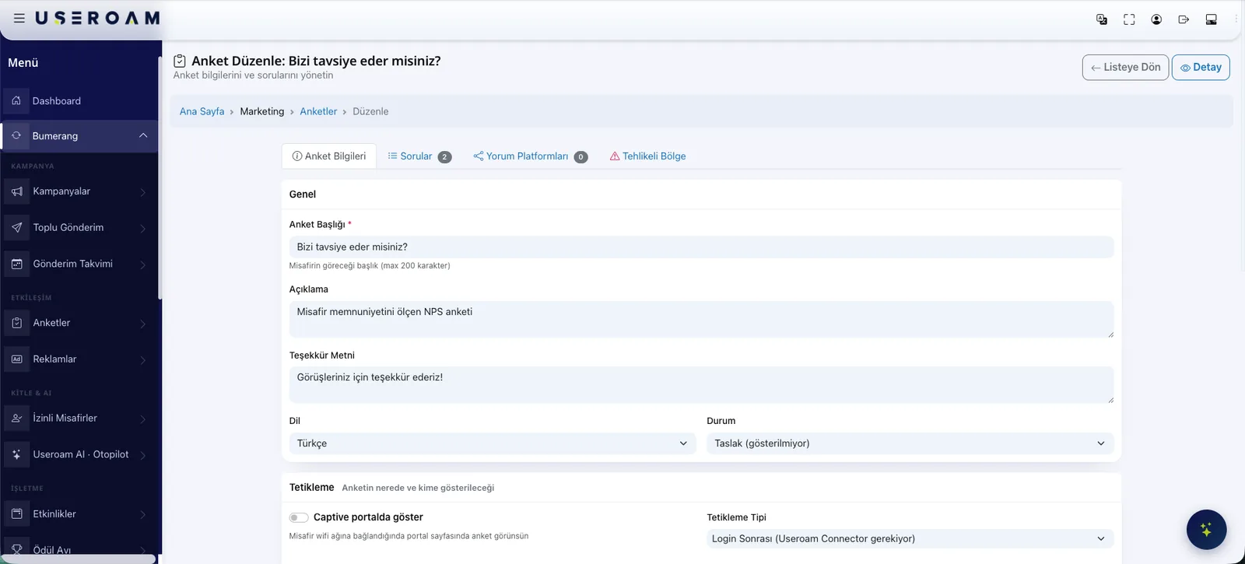Expand the Anketler sidebar item

pos(79,323)
